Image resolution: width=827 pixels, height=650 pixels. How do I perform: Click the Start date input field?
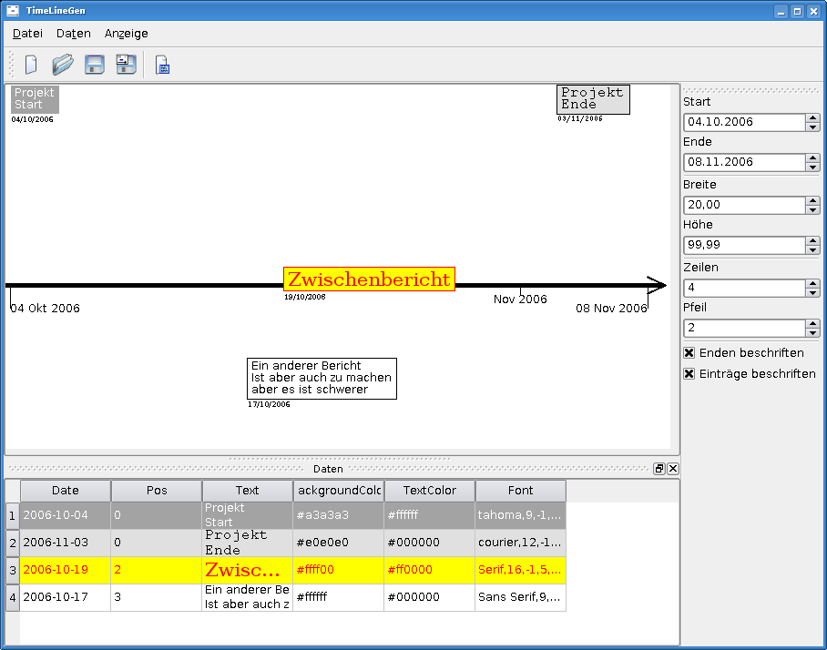[744, 122]
